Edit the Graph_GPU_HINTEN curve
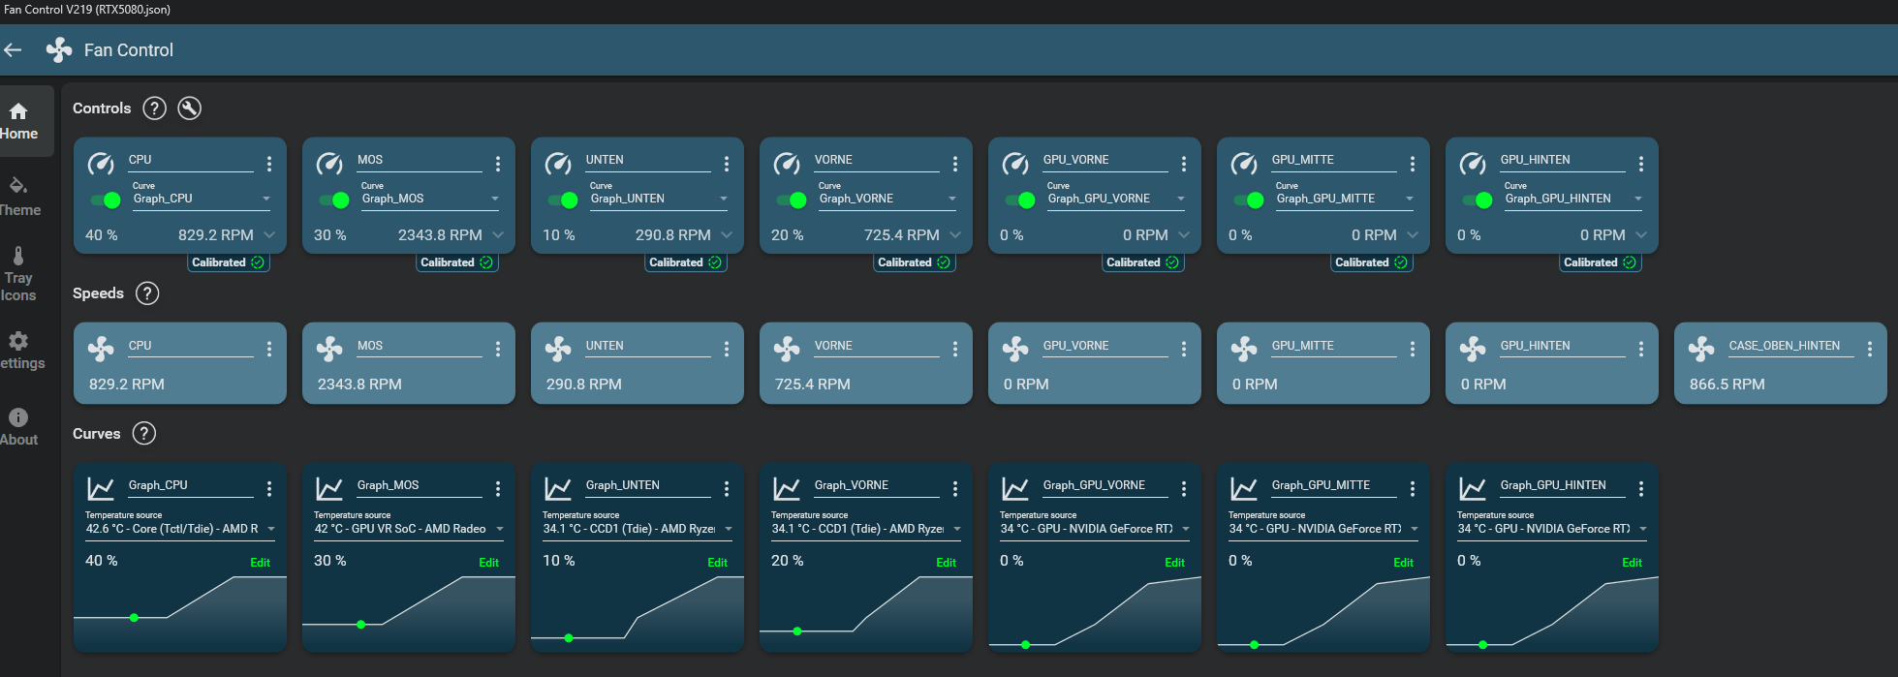This screenshot has height=677, width=1898. tap(1633, 563)
